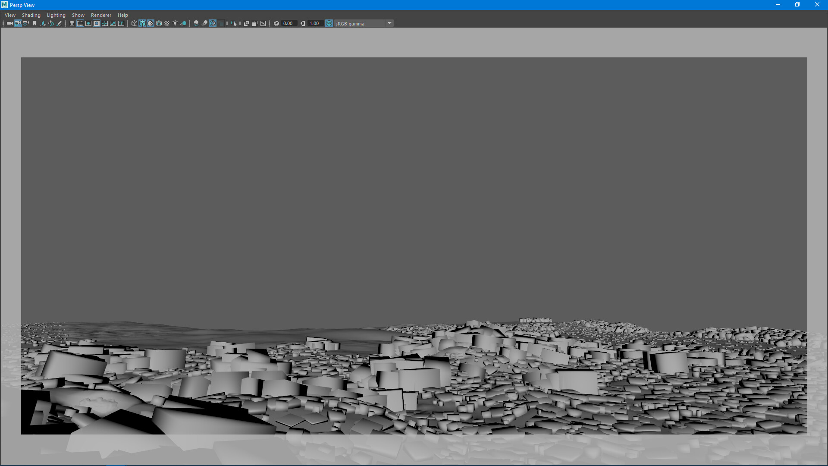Click the Bookmarks icon
Viewport: 828px width, 466px height.
(x=34, y=23)
